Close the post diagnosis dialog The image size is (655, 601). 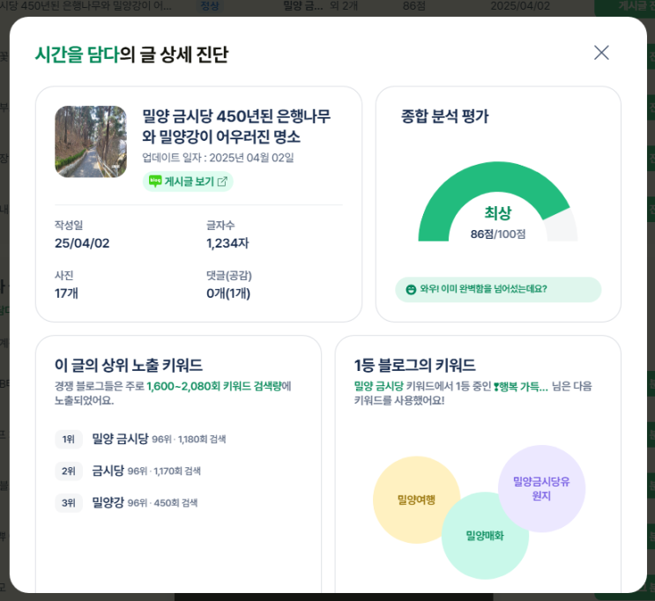(x=601, y=53)
